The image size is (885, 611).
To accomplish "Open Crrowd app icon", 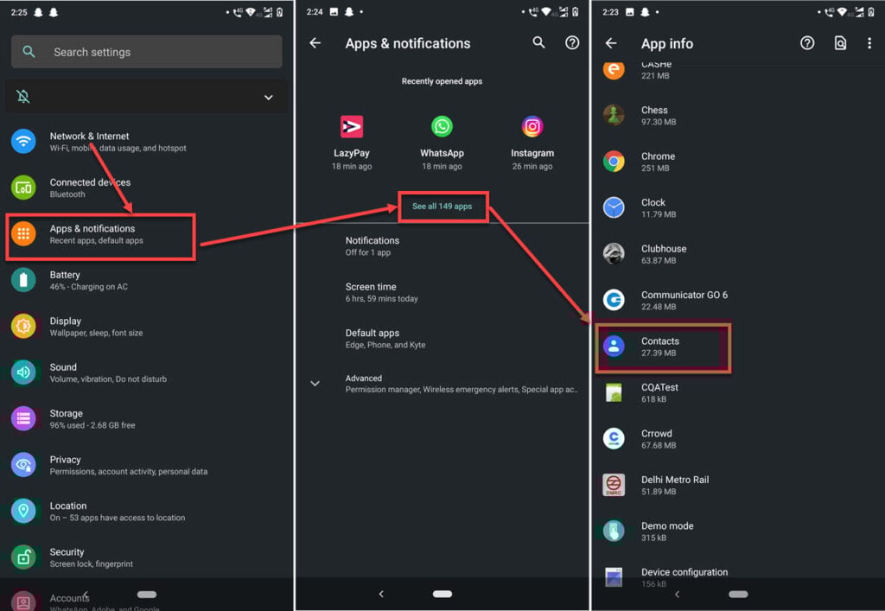I will pos(614,438).
